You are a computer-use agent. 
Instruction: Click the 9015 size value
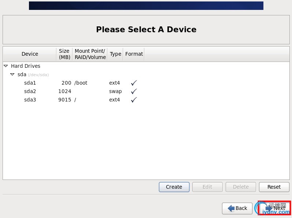click(x=64, y=100)
